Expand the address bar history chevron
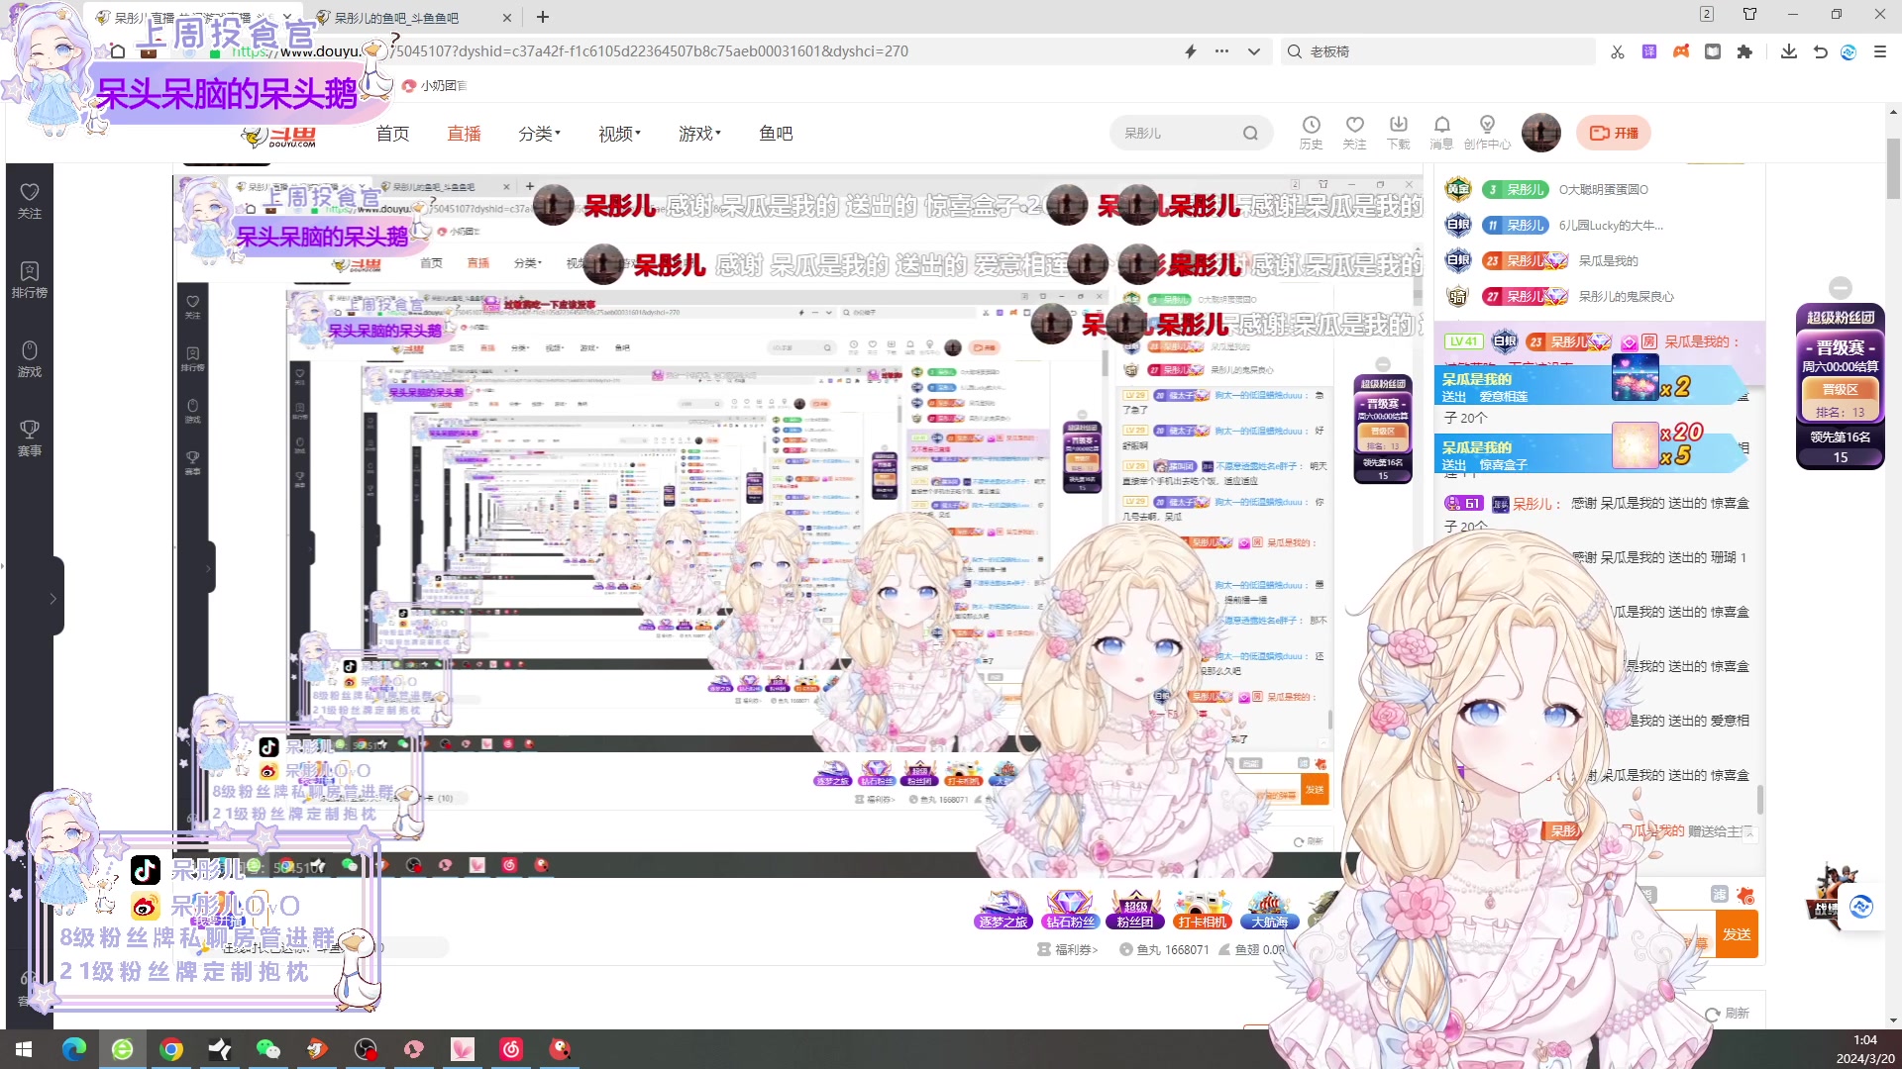Screen dimensions: 1902x1069 pos(1253,51)
